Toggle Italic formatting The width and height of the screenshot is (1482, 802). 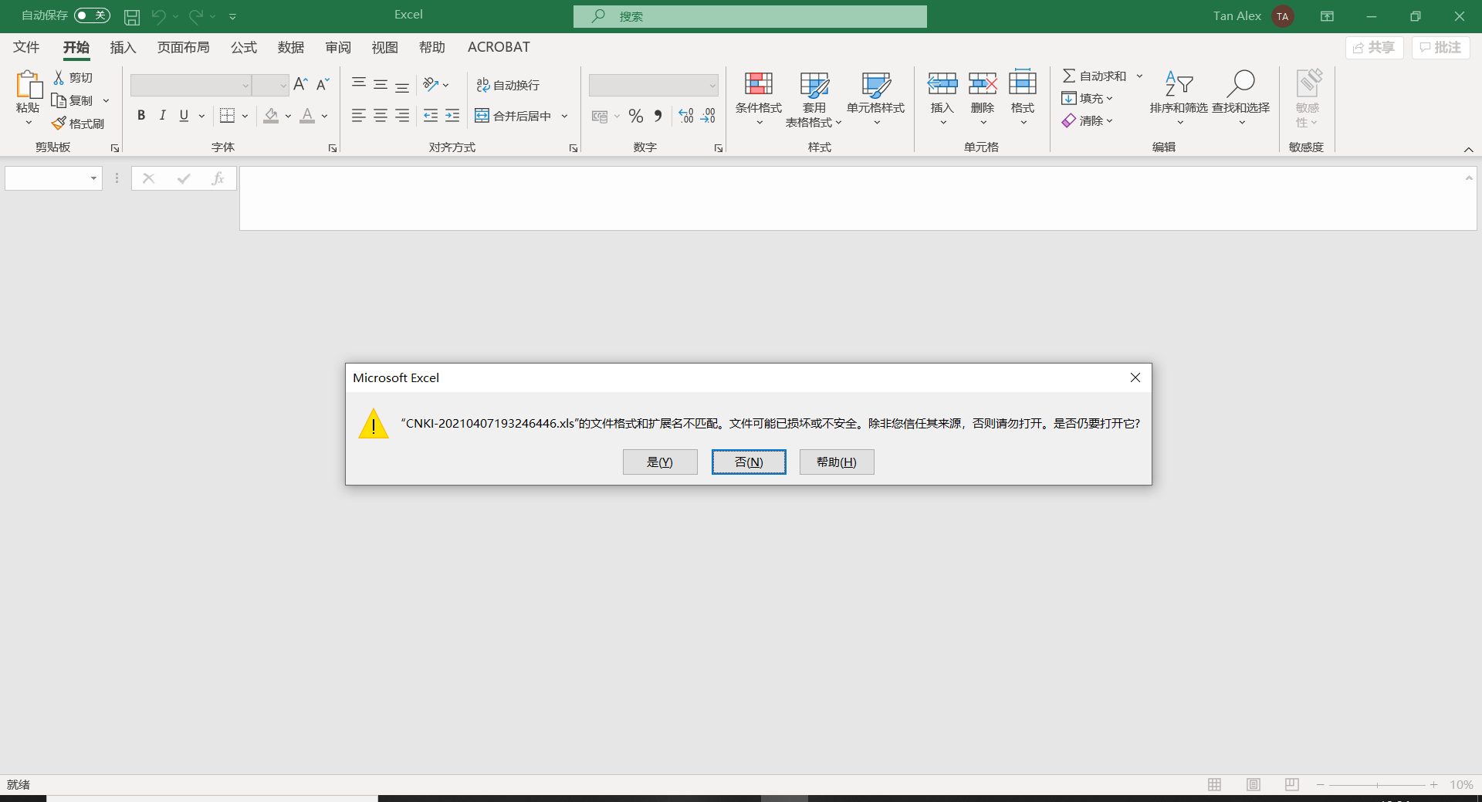pyautogui.click(x=162, y=116)
